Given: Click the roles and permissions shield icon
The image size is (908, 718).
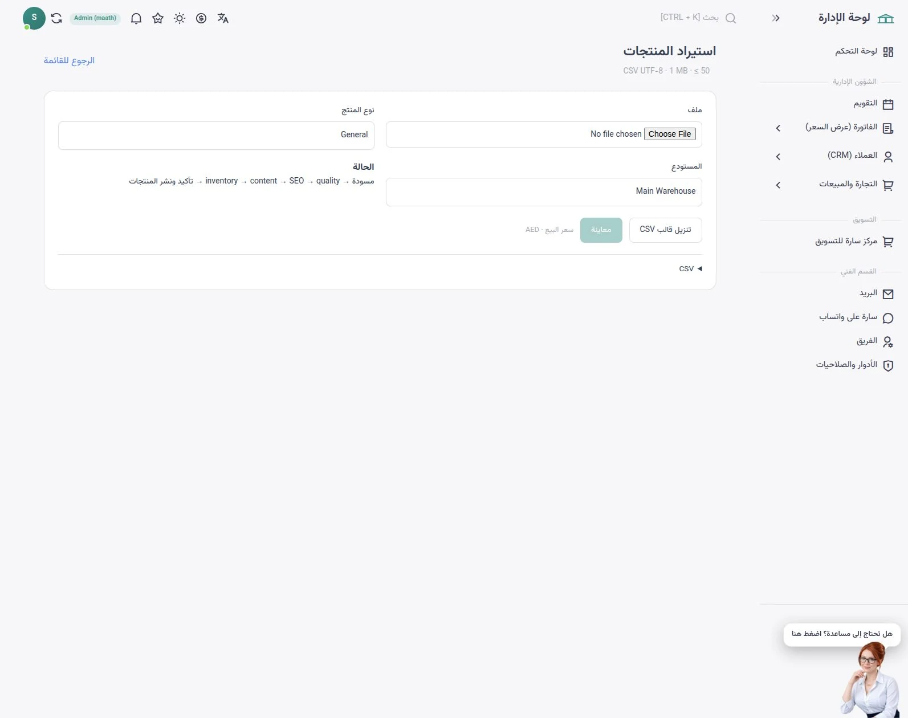Looking at the screenshot, I should tap(888, 366).
